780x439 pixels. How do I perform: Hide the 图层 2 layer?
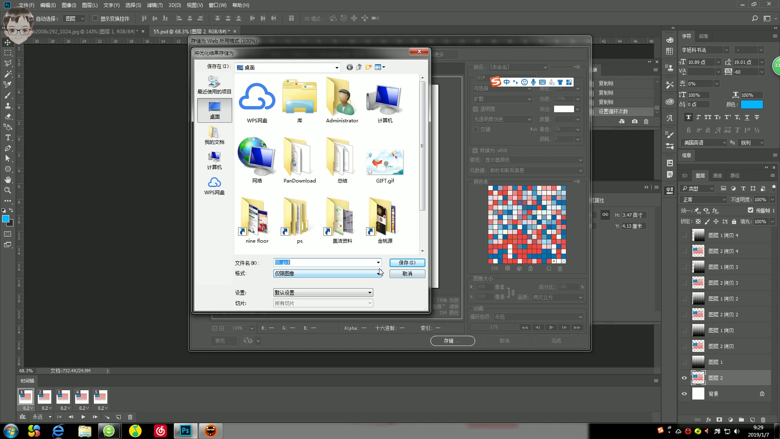point(684,378)
